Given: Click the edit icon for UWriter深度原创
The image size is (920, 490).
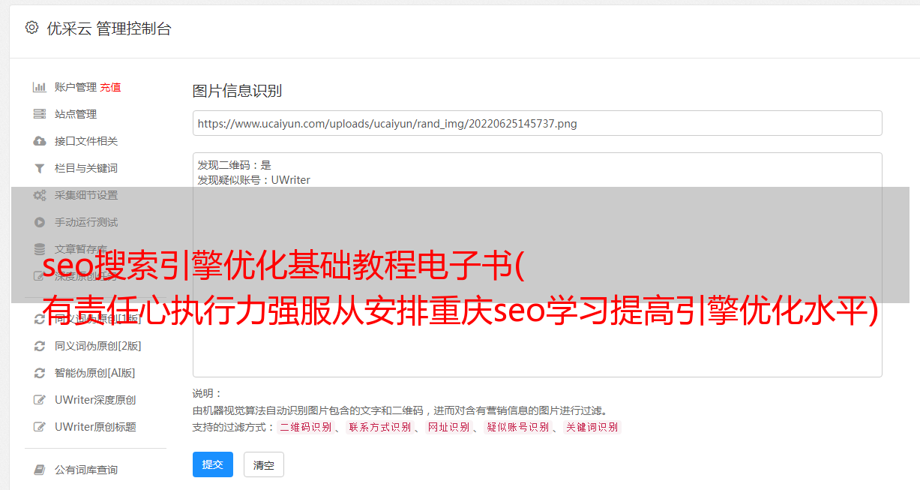Looking at the screenshot, I should point(40,400).
